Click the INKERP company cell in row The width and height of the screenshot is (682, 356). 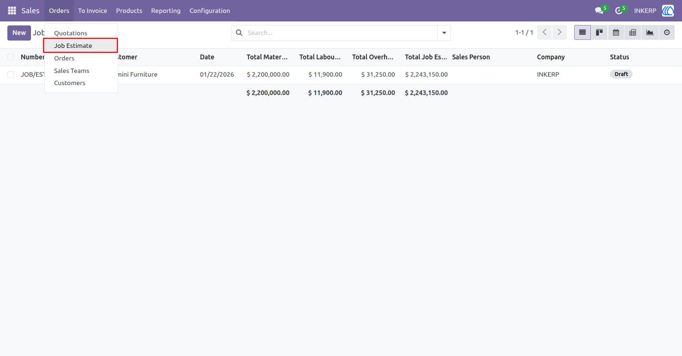pyautogui.click(x=548, y=74)
